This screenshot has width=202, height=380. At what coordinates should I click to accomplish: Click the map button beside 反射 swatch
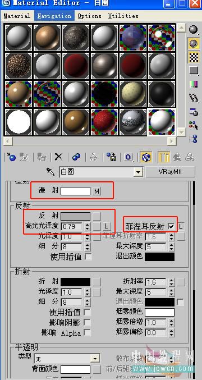[97, 216]
